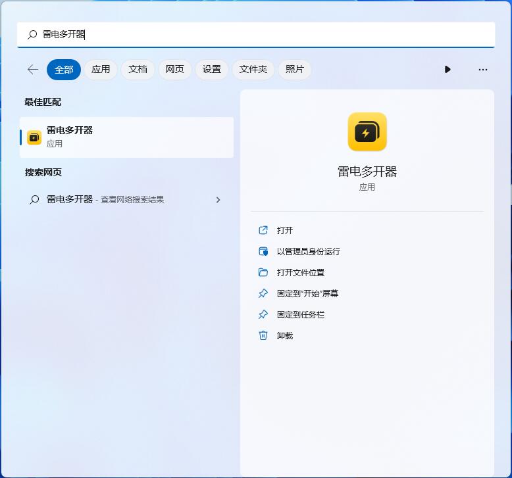
Task: Click the play arrow icon near top right
Action: tap(448, 69)
